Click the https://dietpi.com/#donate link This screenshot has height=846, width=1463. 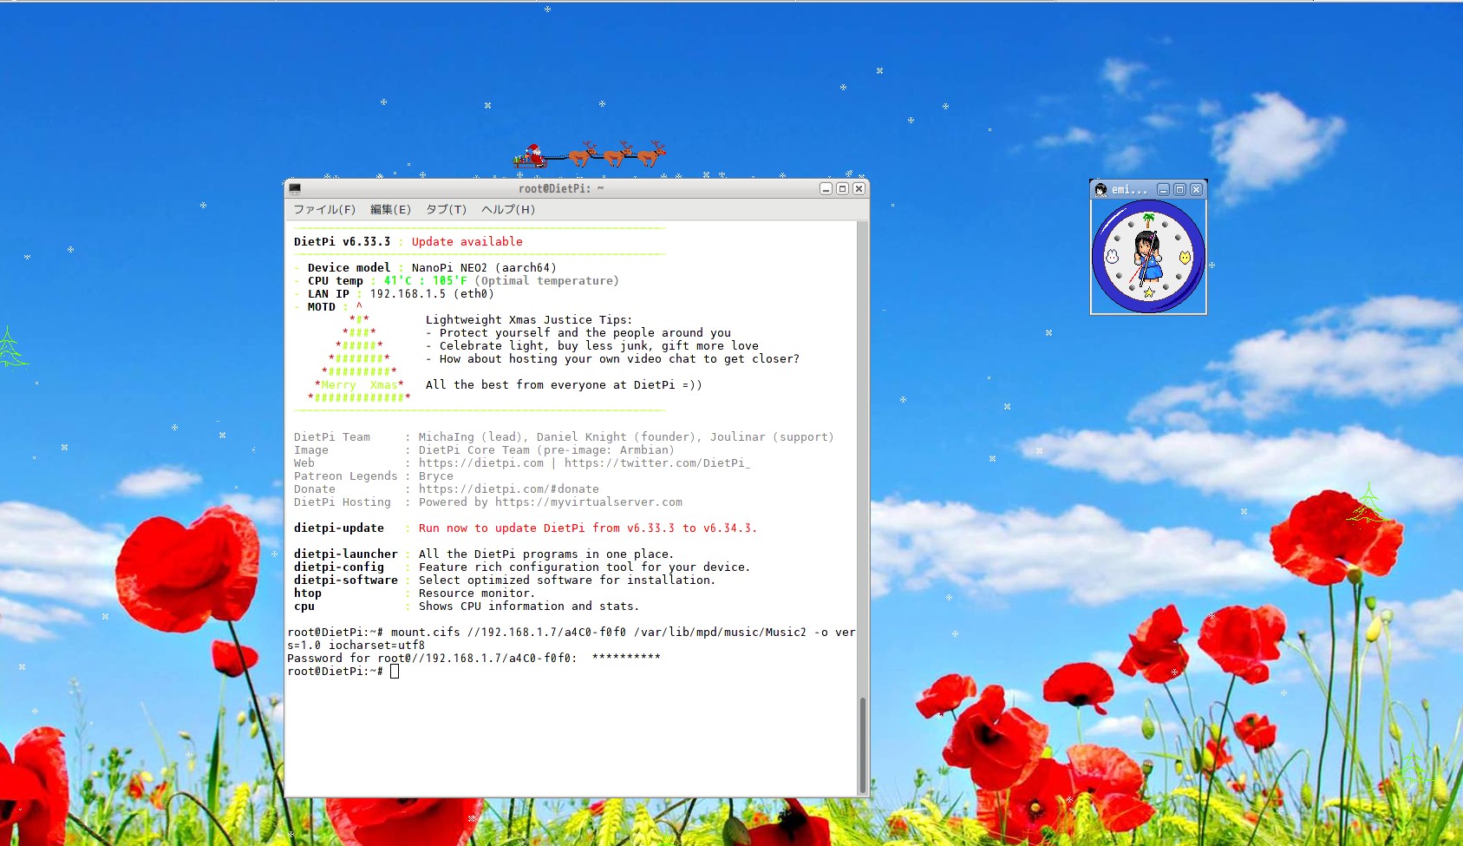508,489
